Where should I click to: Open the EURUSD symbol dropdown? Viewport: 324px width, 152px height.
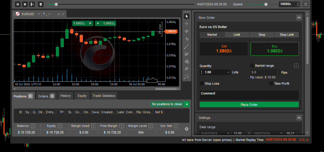tap(39, 14)
